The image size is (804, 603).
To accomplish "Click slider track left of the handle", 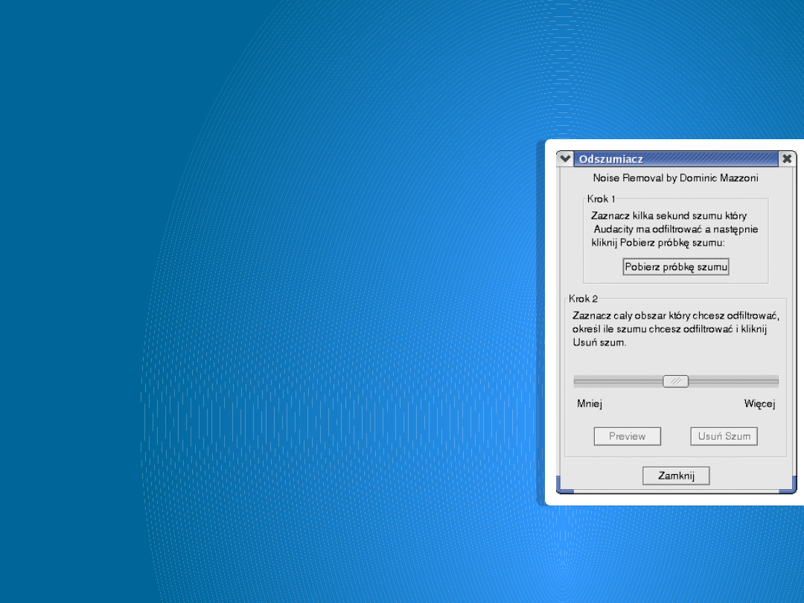I will [617, 381].
